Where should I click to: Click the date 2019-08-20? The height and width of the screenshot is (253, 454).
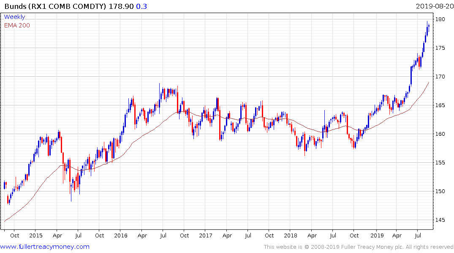(435, 6)
